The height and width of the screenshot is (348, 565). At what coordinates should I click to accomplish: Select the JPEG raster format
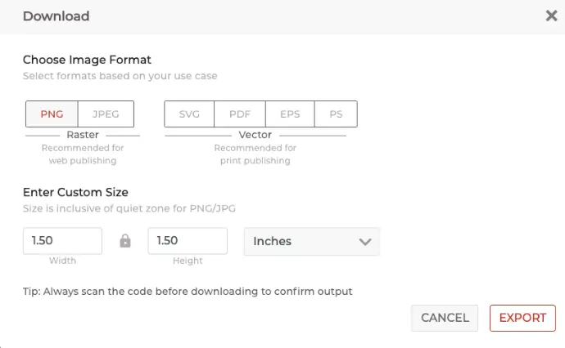(x=106, y=114)
